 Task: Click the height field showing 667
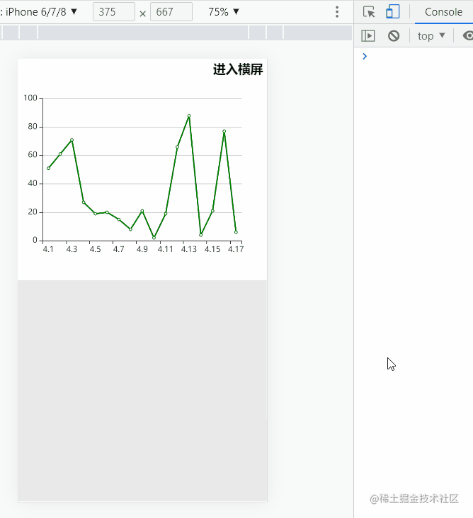pyautogui.click(x=171, y=12)
